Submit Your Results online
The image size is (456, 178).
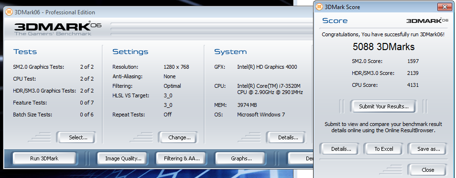[x=384, y=106]
